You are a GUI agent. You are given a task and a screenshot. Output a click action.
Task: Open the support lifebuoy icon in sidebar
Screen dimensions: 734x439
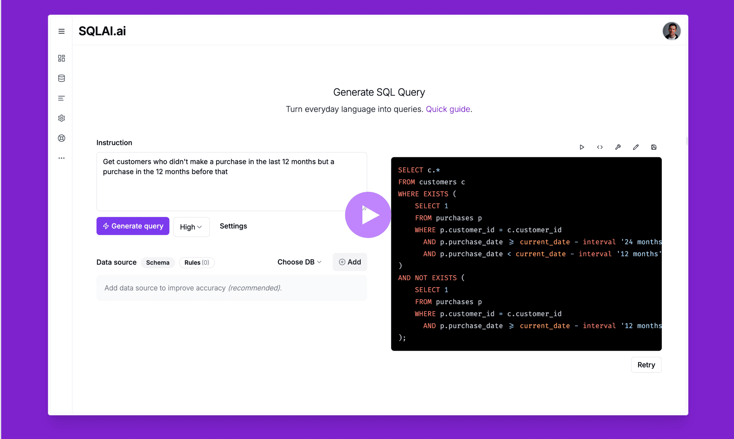click(x=61, y=138)
